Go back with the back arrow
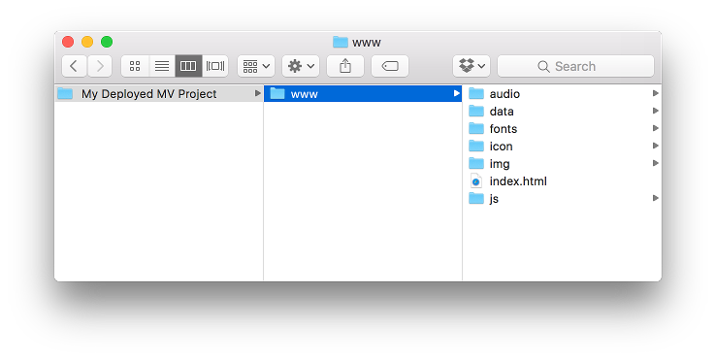Screen dimensions: 716x359 pyautogui.click(x=74, y=66)
